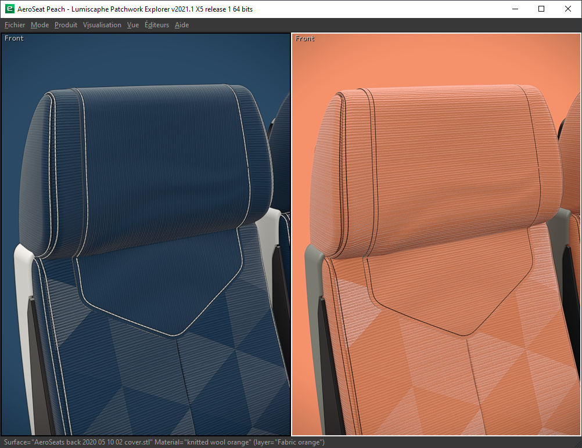Click the status bar surface and material text
The height and width of the screenshot is (448, 582).
tap(164, 442)
